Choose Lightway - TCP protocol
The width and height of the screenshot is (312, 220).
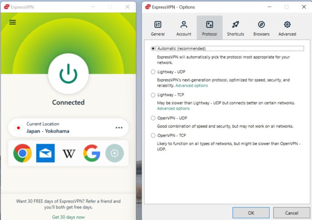coord(153,95)
